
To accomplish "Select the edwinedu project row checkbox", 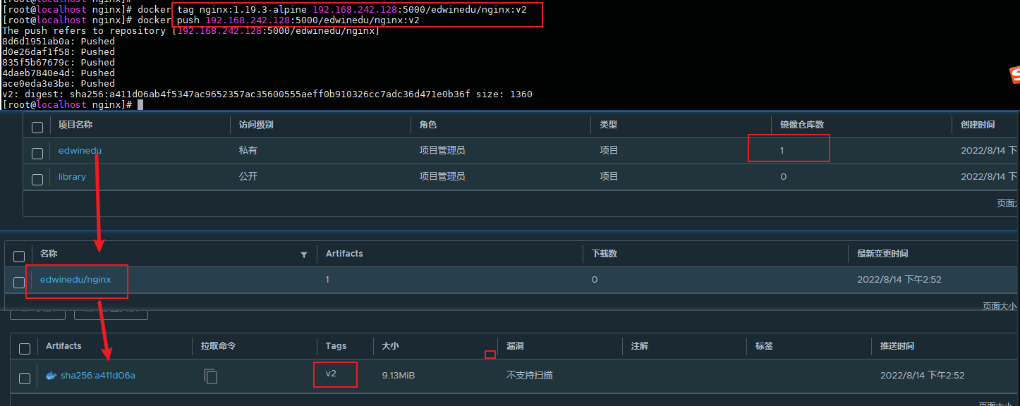I will (x=37, y=154).
